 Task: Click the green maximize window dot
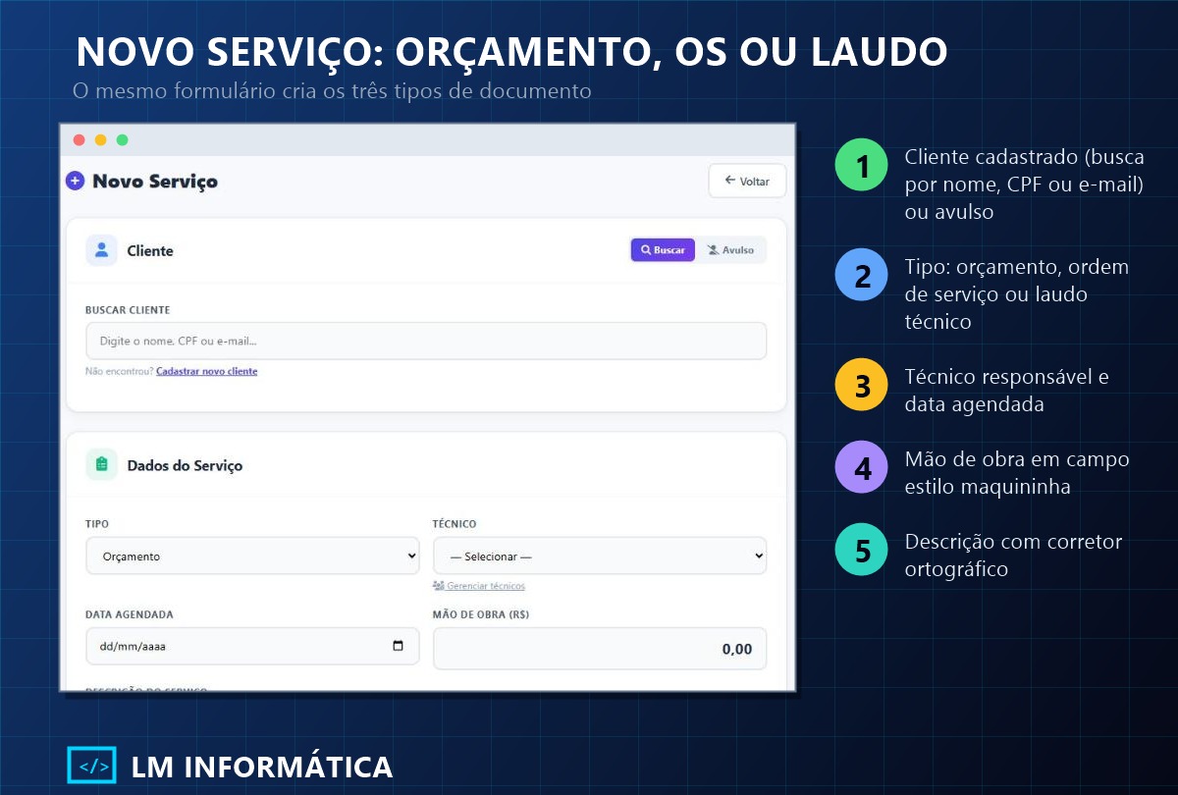[x=123, y=140]
